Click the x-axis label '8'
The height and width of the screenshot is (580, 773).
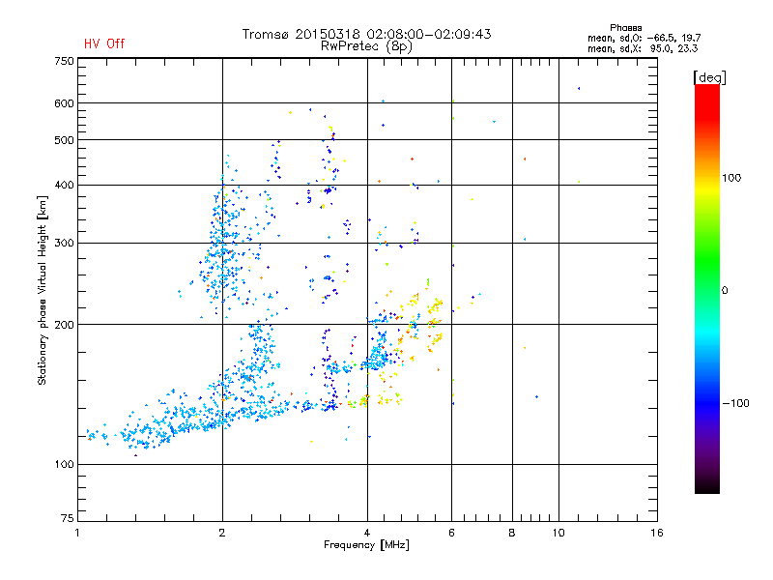[x=512, y=533]
